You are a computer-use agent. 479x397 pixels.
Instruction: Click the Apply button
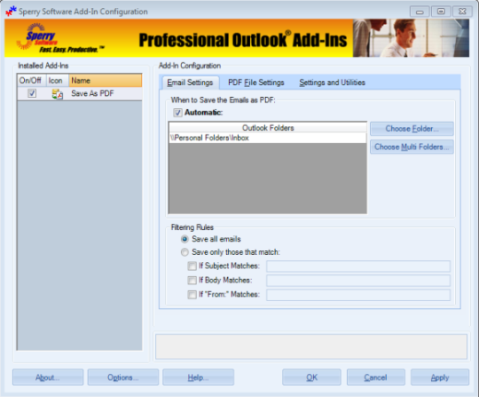coord(440,377)
